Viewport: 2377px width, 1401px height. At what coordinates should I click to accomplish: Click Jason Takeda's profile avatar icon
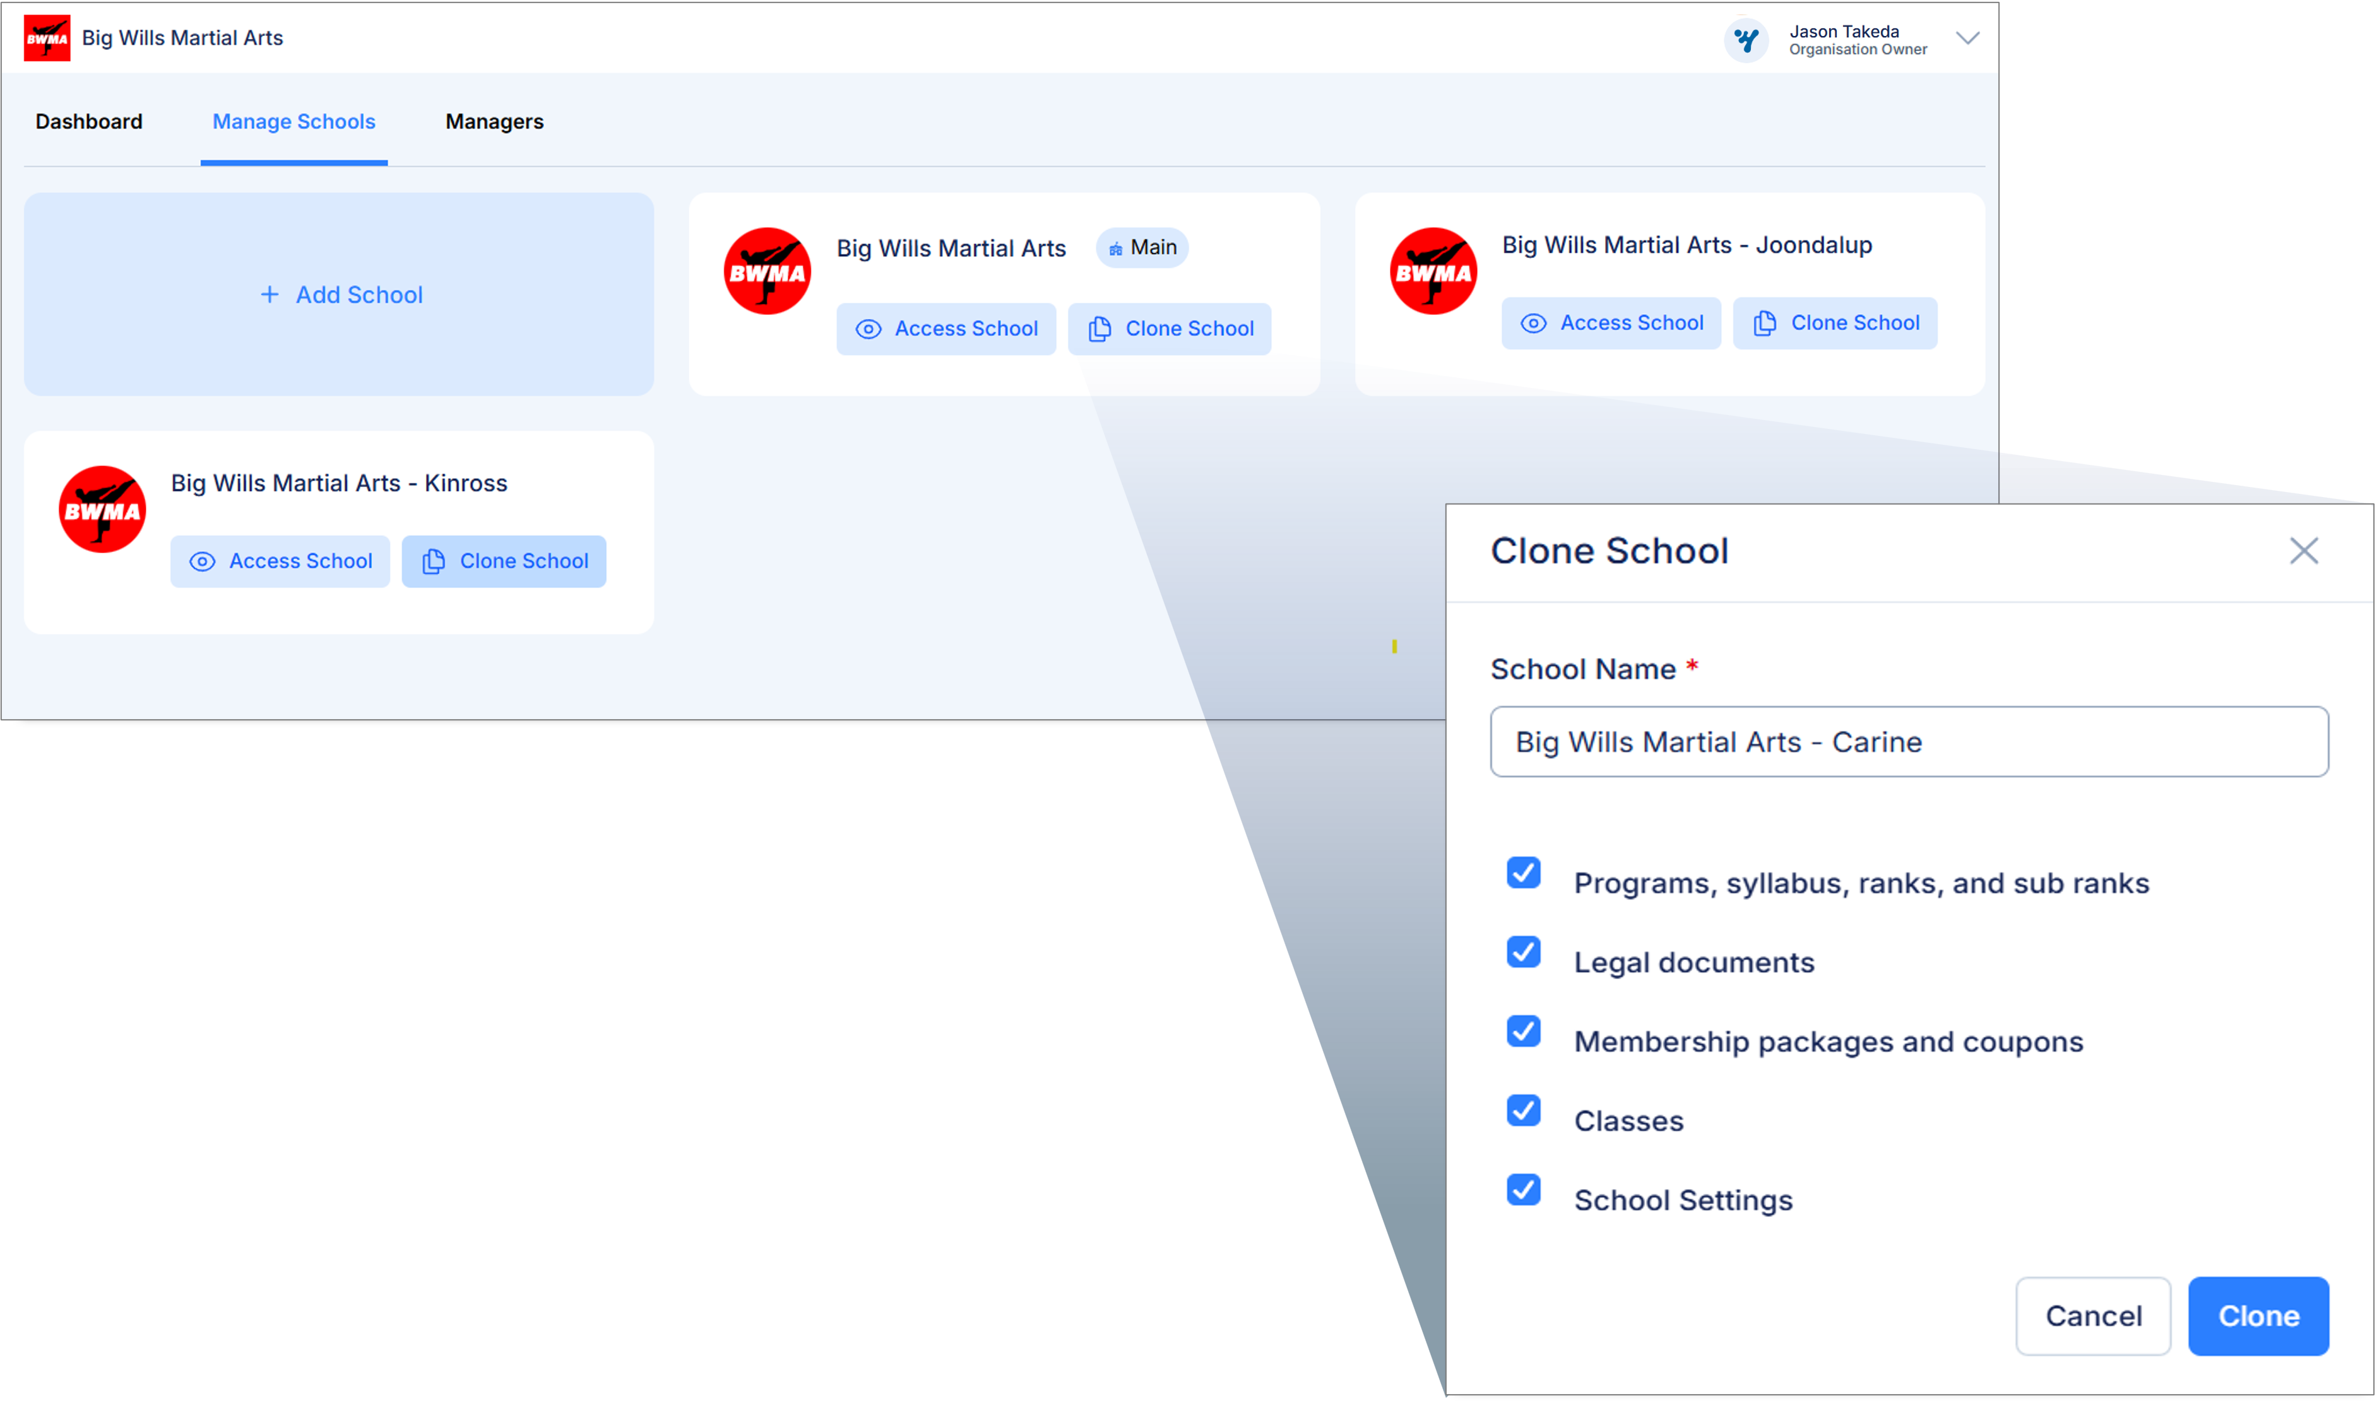pyautogui.click(x=1746, y=40)
